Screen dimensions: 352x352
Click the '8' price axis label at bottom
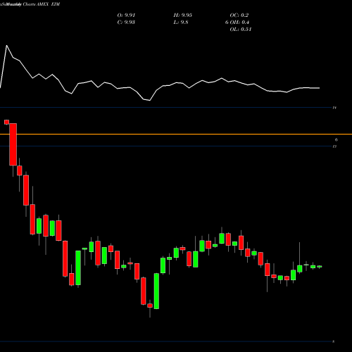pos(334,341)
